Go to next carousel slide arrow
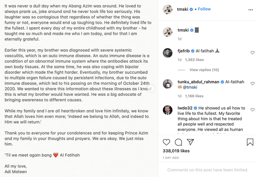This screenshot has height=177, width=257. coord(151,88)
